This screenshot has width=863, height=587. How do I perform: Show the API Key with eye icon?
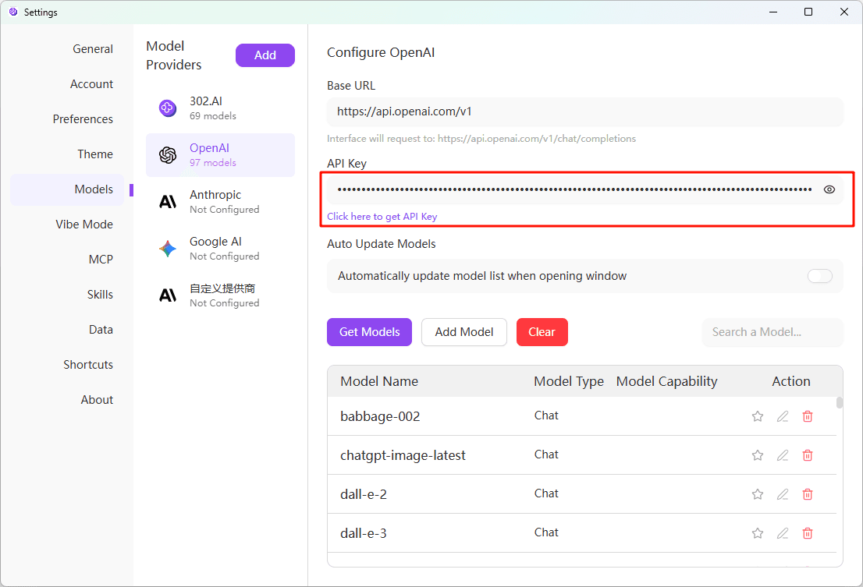[829, 189]
